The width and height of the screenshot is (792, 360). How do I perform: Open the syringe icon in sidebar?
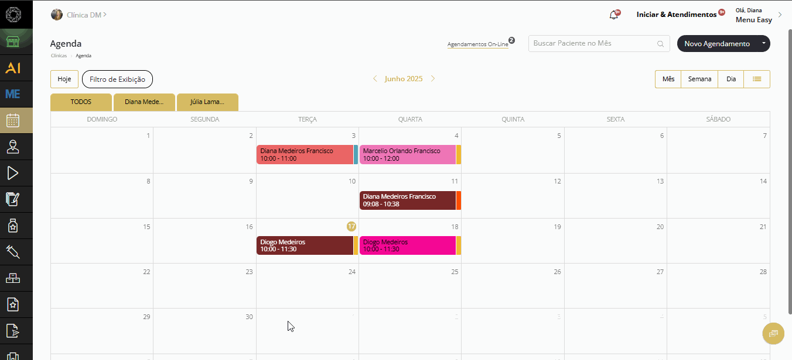pyautogui.click(x=13, y=252)
